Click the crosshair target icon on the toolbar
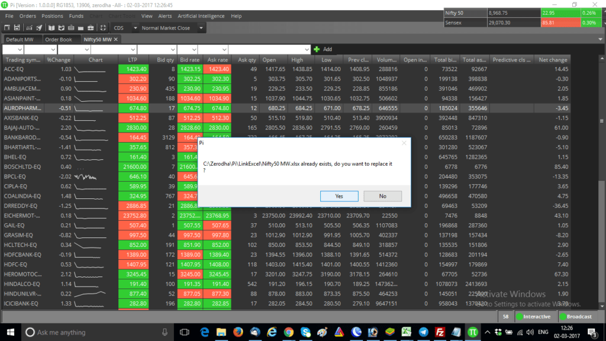 click(x=104, y=28)
